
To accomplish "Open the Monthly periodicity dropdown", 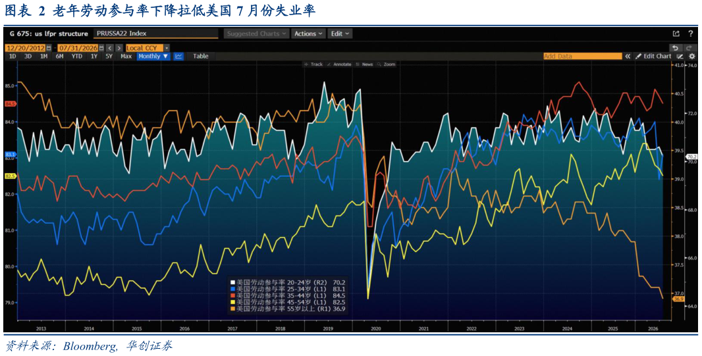I will [x=153, y=57].
